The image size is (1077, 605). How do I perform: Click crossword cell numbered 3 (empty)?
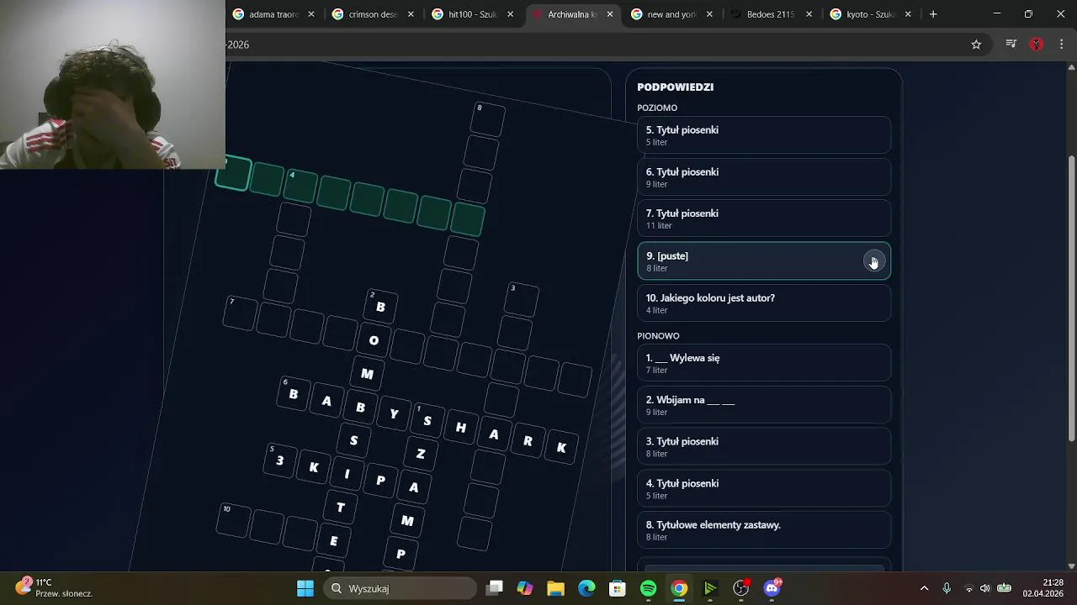[521, 300]
